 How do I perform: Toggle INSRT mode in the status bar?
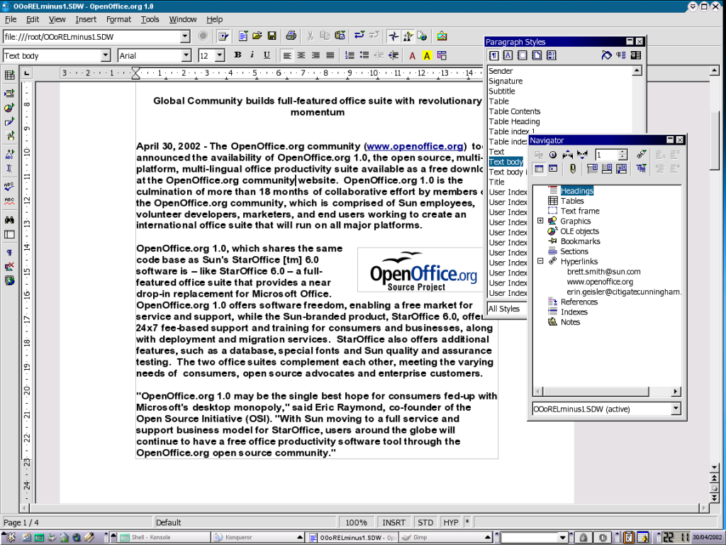click(x=395, y=522)
